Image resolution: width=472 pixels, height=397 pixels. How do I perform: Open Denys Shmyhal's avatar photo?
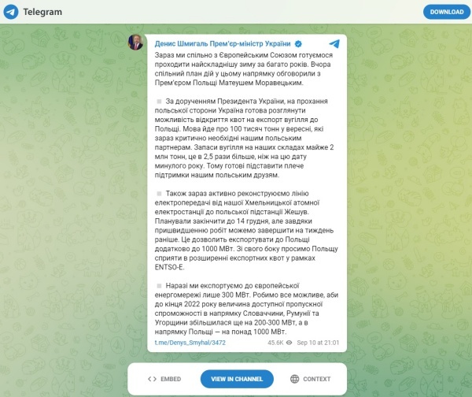(135, 43)
